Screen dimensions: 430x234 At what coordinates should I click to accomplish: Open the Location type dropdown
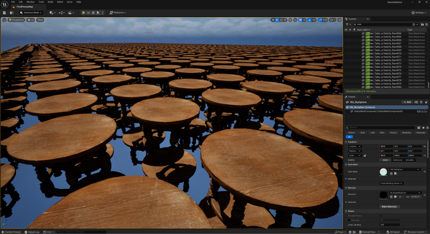[x=355, y=147]
